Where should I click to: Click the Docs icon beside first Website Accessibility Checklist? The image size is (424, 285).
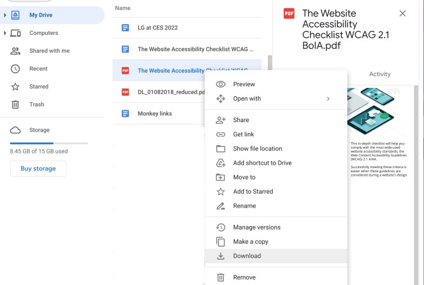click(125, 49)
